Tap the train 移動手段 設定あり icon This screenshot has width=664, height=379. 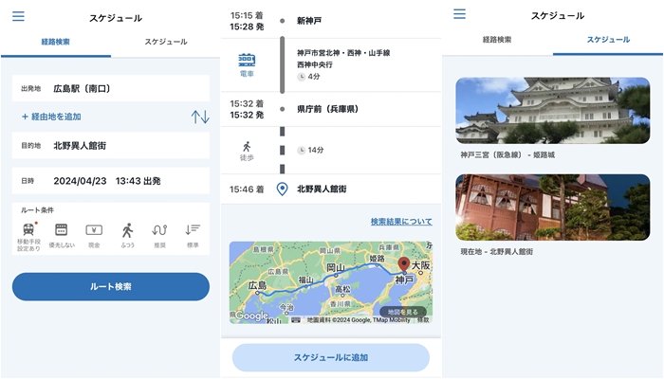pos(29,230)
